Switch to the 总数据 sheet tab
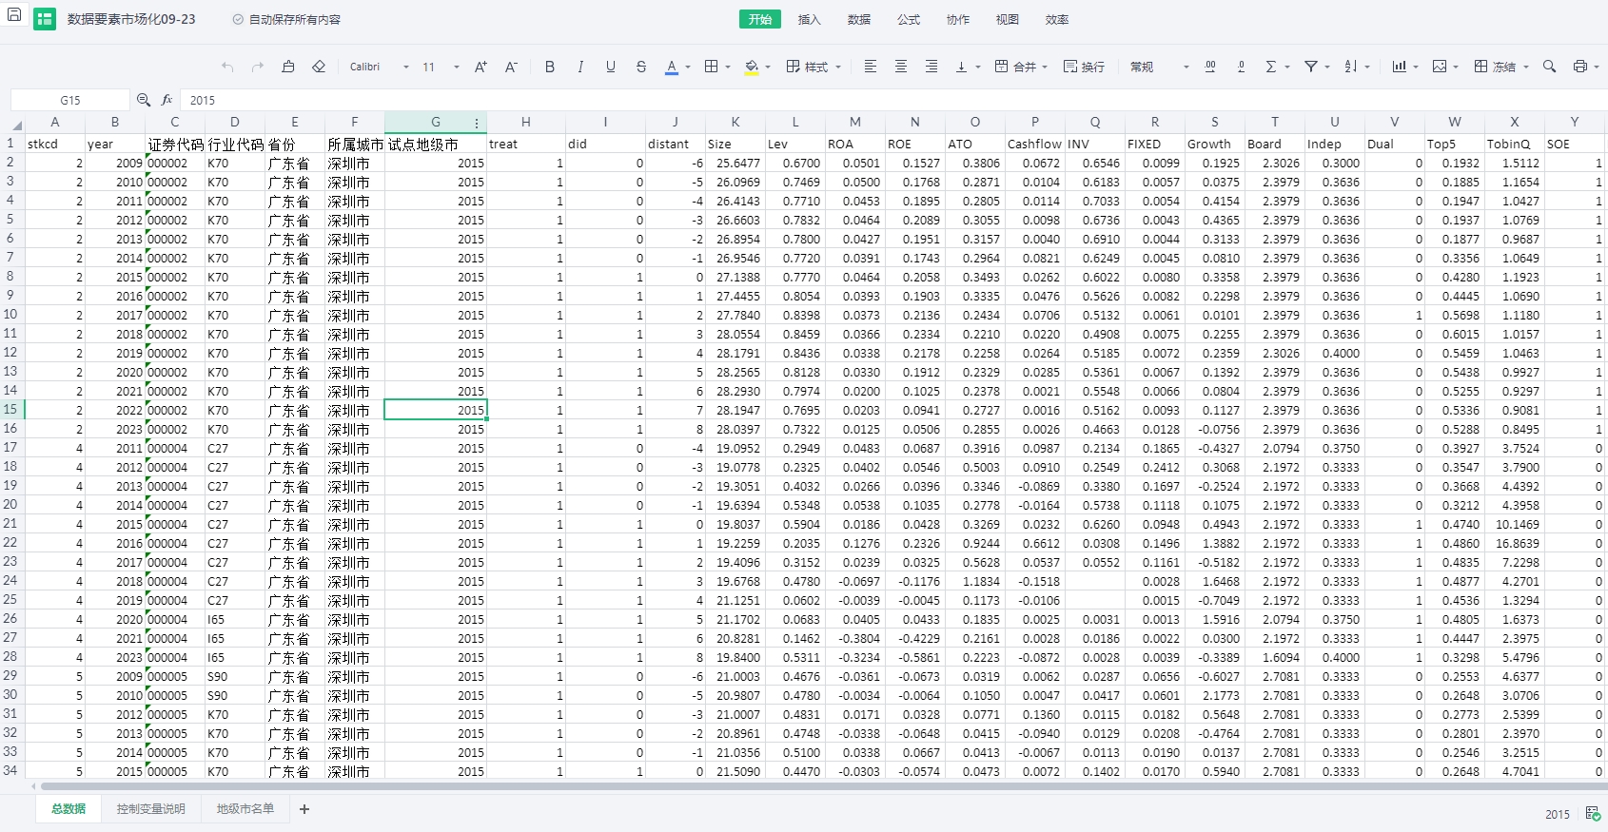Screen dimensions: 1608x832 click(x=69, y=809)
